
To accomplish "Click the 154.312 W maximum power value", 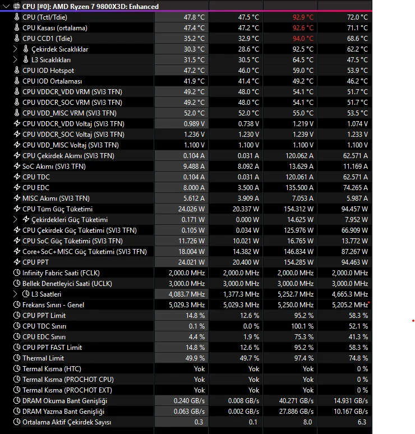I will (x=299, y=209).
